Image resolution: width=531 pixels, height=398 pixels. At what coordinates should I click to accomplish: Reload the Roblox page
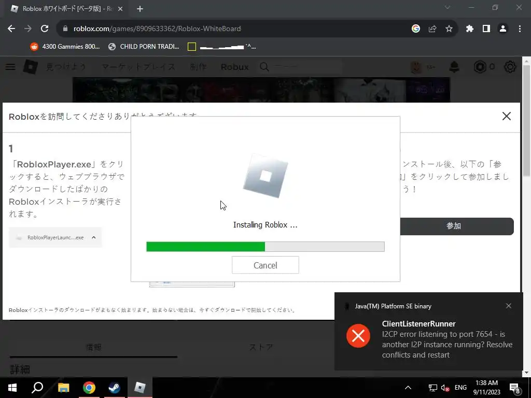(45, 29)
